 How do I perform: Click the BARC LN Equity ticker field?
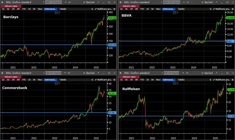pyautogui.click(x=53, y=2)
